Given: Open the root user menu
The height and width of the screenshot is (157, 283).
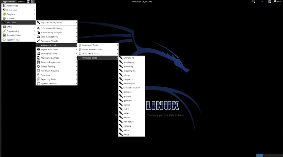Looking at the screenshot, I should [278, 2].
